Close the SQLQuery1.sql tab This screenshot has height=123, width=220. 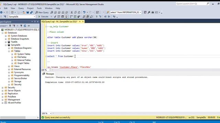pos(83,22)
